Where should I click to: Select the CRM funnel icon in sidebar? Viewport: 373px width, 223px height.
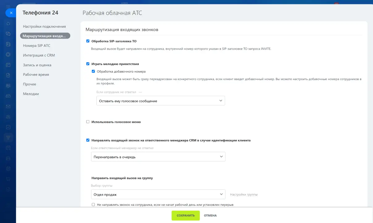point(8,137)
